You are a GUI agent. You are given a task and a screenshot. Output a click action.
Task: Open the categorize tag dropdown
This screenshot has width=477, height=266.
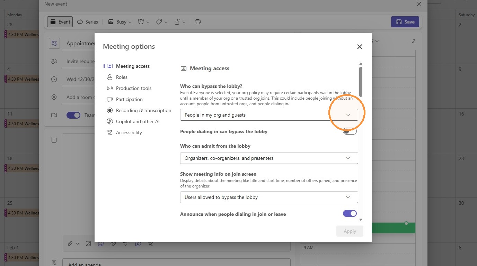coord(161,22)
